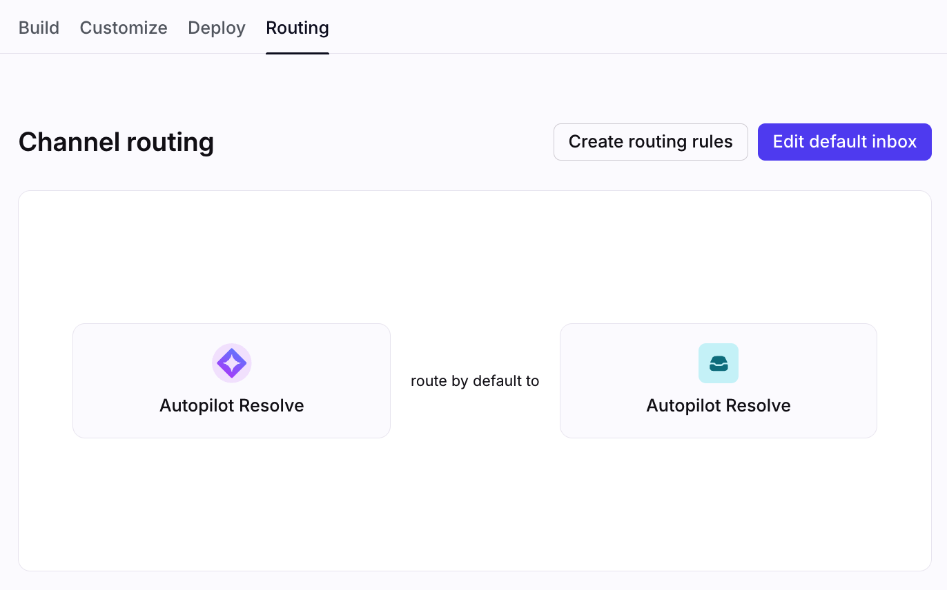Click the Autopilot Resolve label under the purple icon
Image resolution: width=947 pixels, height=590 pixels.
click(x=232, y=405)
